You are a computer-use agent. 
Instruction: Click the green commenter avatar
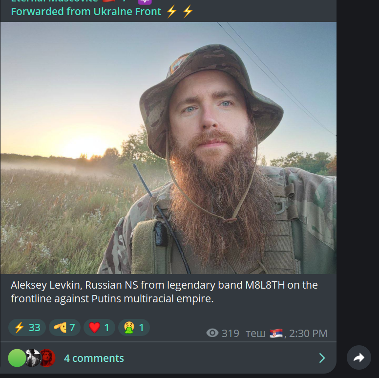(17, 358)
